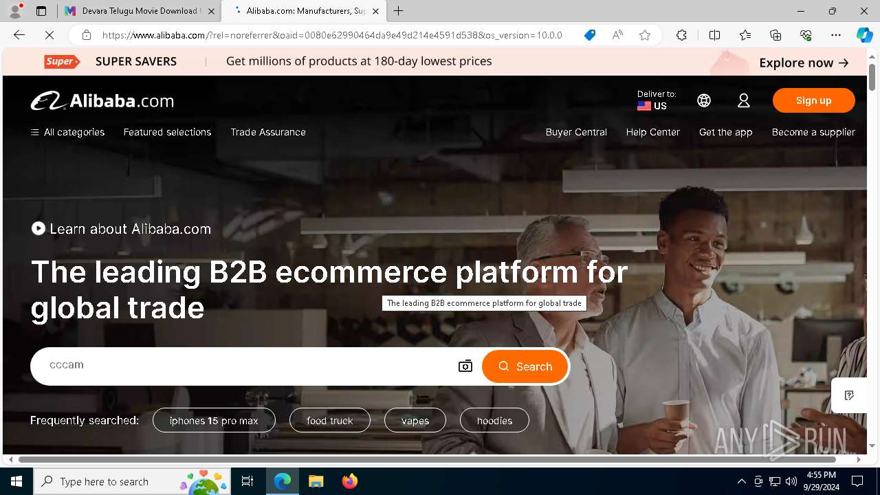This screenshot has width=880, height=495.
Task: Click the browser back arrow
Action: click(x=19, y=35)
